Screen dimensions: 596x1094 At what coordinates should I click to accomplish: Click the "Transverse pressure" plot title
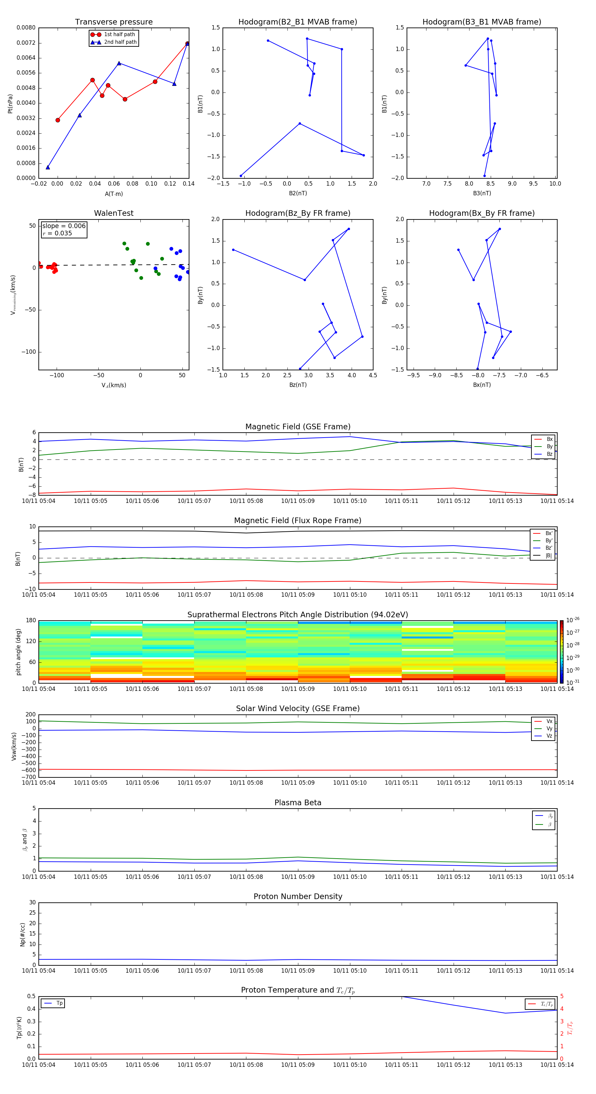(114, 22)
